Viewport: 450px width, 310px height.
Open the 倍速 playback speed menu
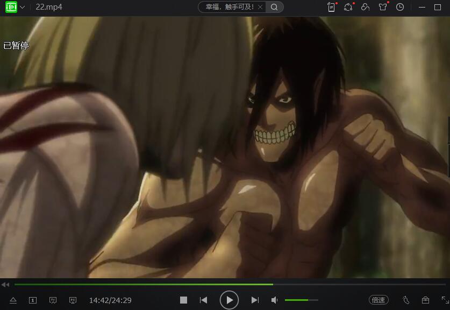[x=378, y=300]
